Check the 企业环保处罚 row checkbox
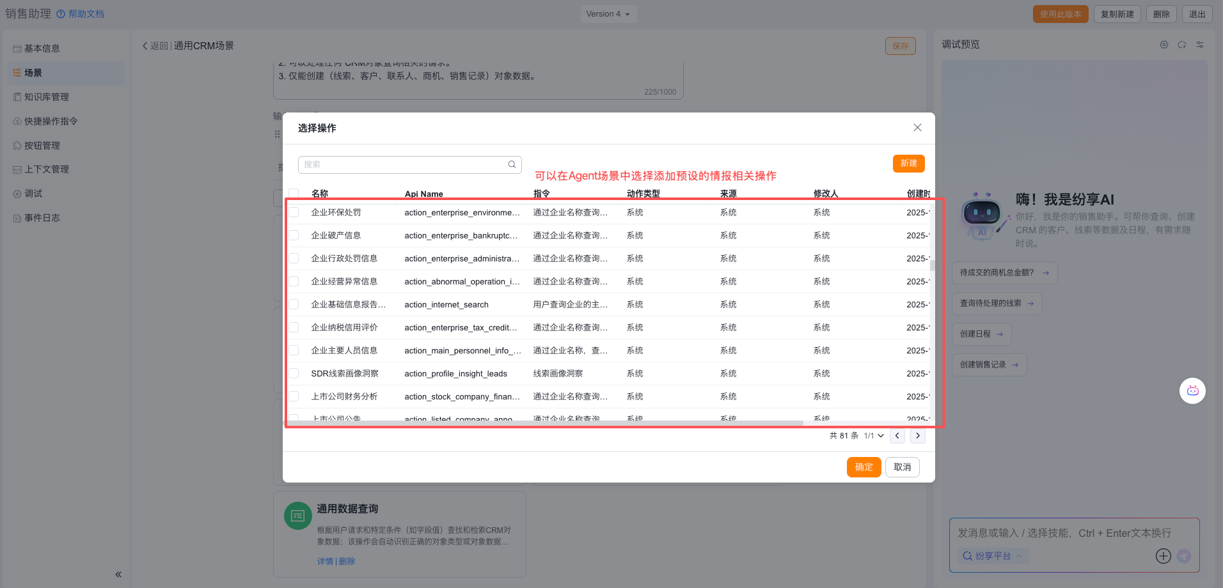The height and width of the screenshot is (588, 1223). click(294, 212)
